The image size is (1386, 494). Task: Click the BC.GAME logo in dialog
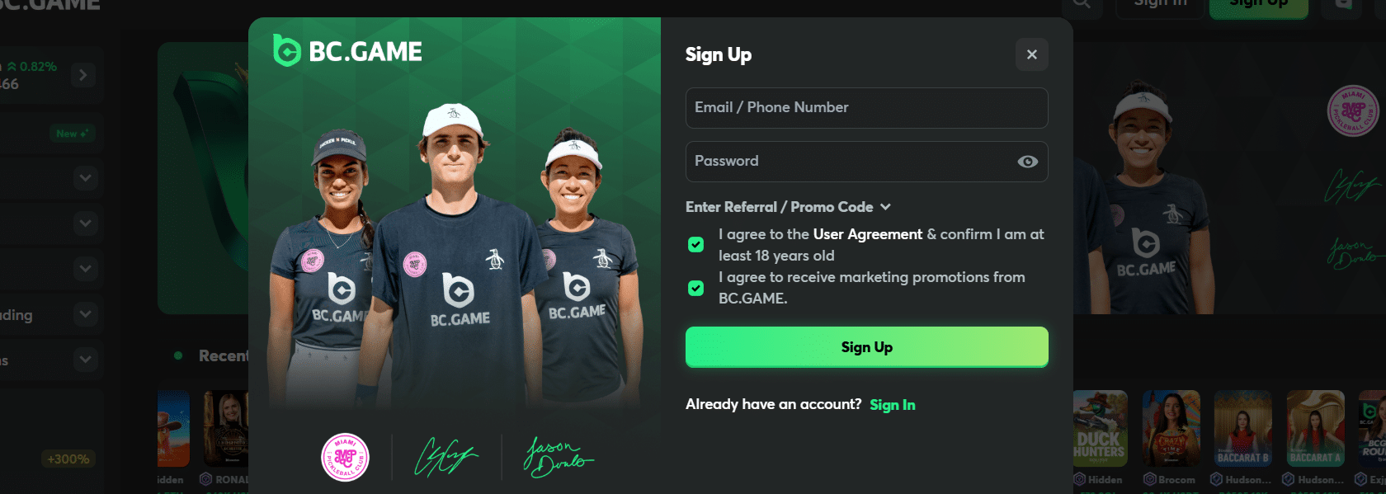(347, 51)
